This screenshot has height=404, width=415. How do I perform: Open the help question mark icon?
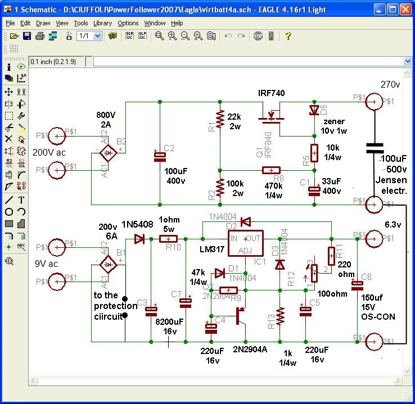tap(288, 36)
